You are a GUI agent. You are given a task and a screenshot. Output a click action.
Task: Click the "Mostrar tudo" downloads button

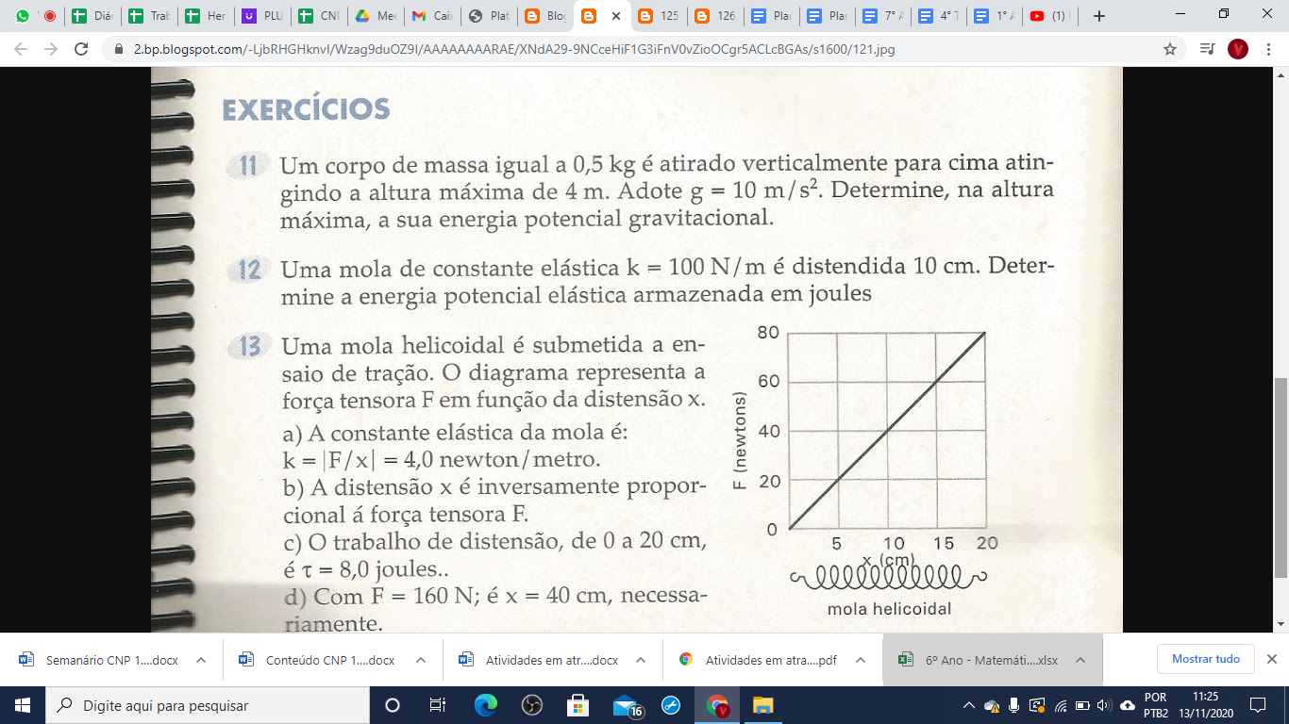1205,659
